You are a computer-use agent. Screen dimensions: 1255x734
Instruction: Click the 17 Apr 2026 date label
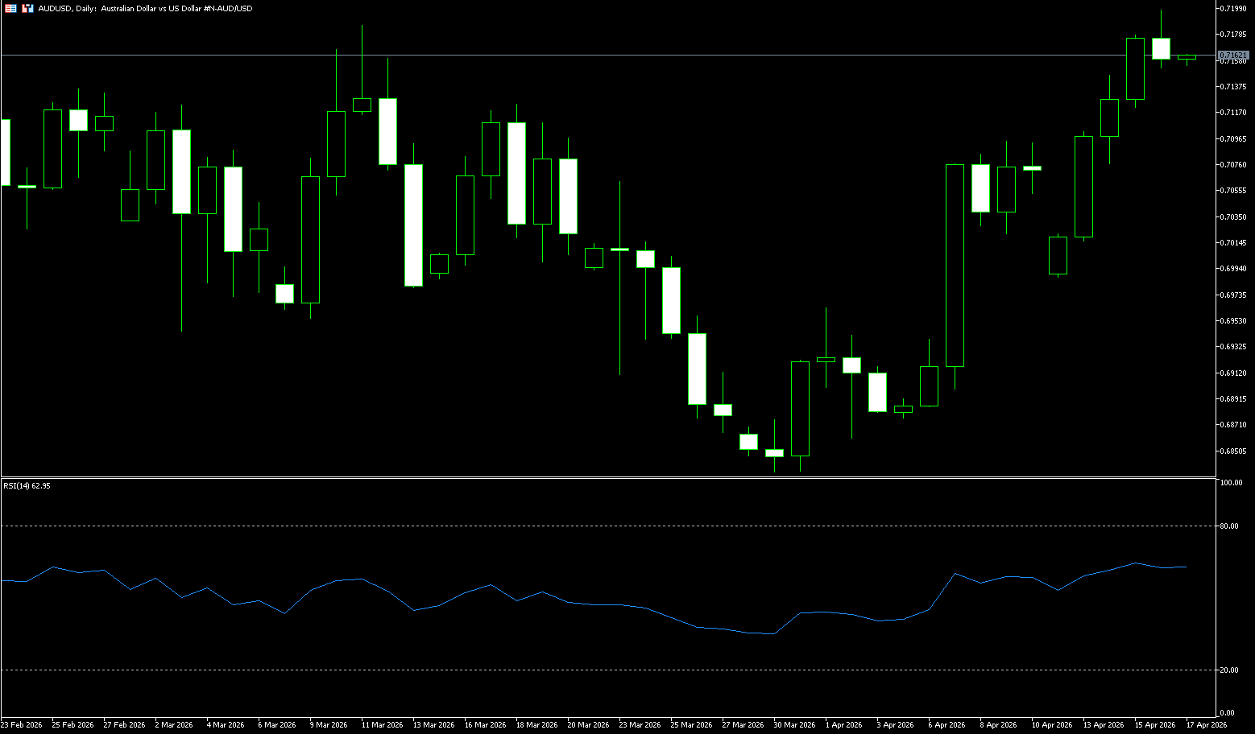(1206, 725)
